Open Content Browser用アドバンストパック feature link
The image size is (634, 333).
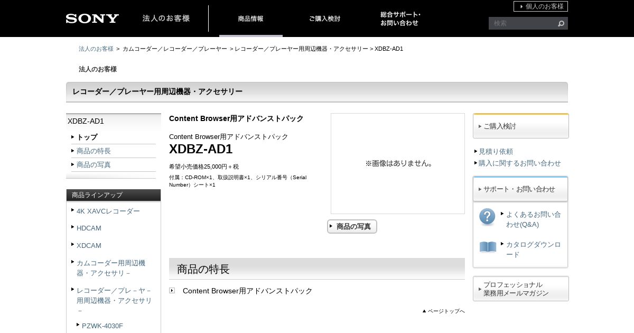tap(247, 291)
